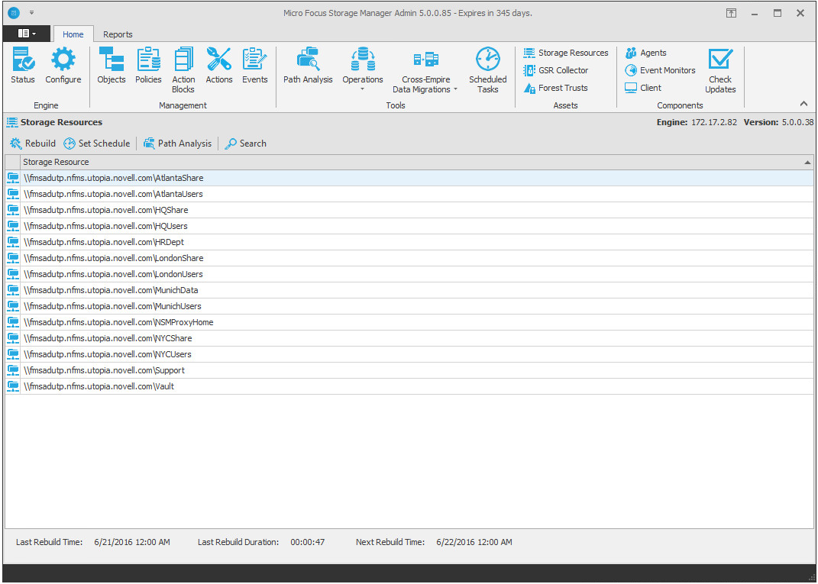Screen dimensions: 818x584
Task: Select the Home ribbon tab
Action: pyautogui.click(x=73, y=34)
